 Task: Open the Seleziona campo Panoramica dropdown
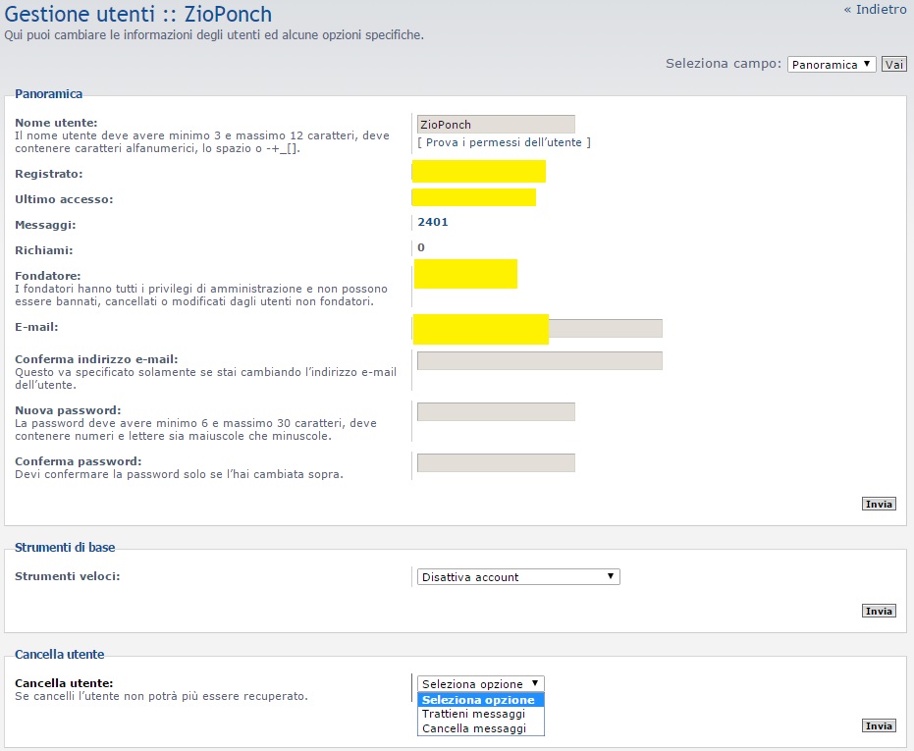coord(831,65)
